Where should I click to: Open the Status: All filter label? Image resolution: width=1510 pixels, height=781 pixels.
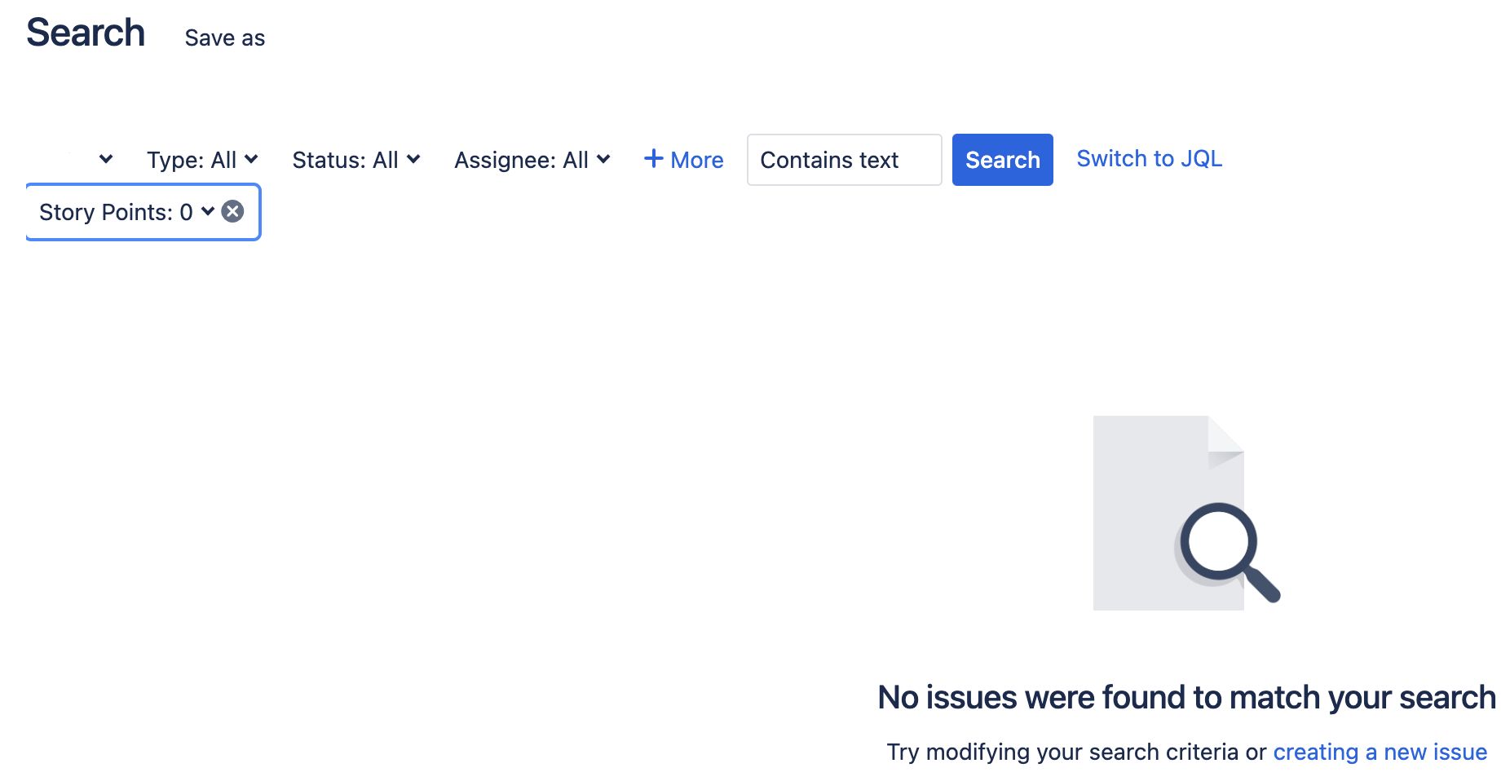(x=345, y=160)
